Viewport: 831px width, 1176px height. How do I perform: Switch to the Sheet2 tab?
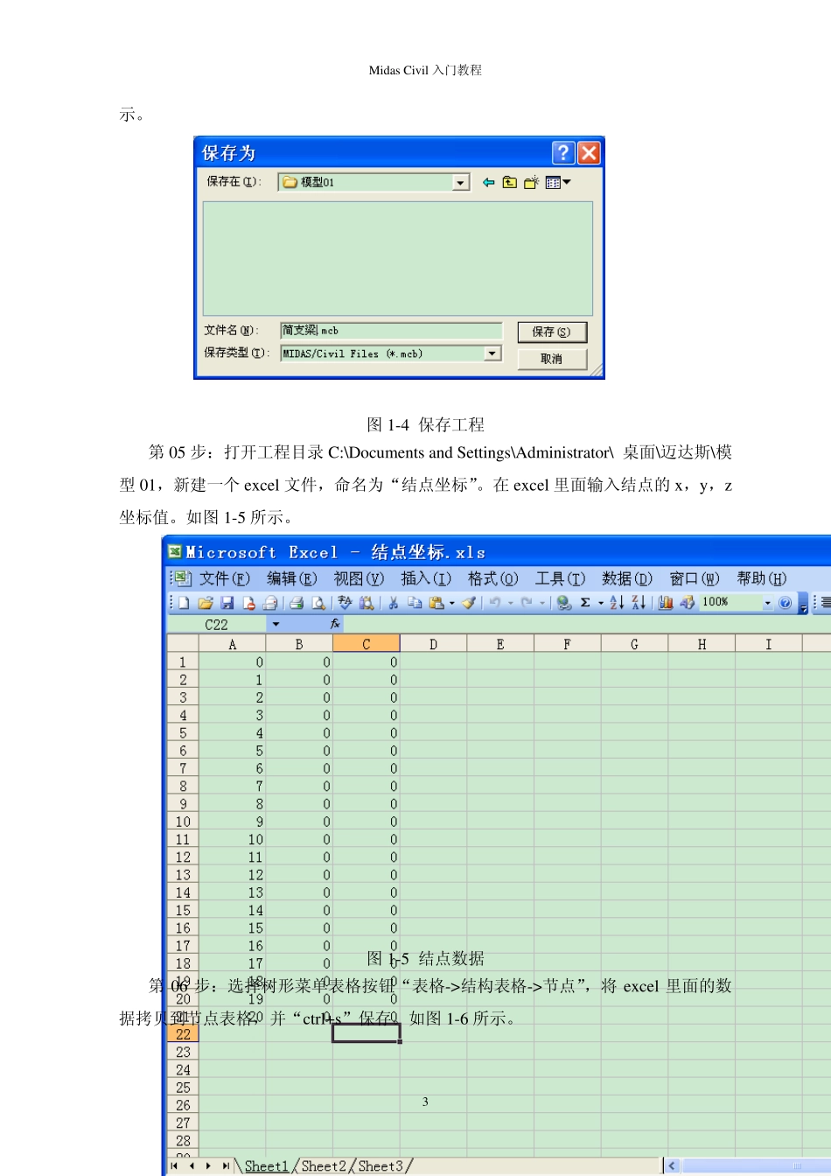point(325,1165)
